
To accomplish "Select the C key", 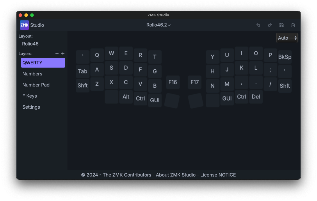I will point(126,82).
